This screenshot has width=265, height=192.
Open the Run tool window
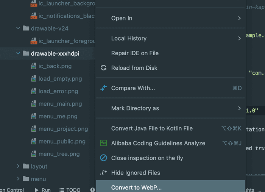[x=42, y=190]
